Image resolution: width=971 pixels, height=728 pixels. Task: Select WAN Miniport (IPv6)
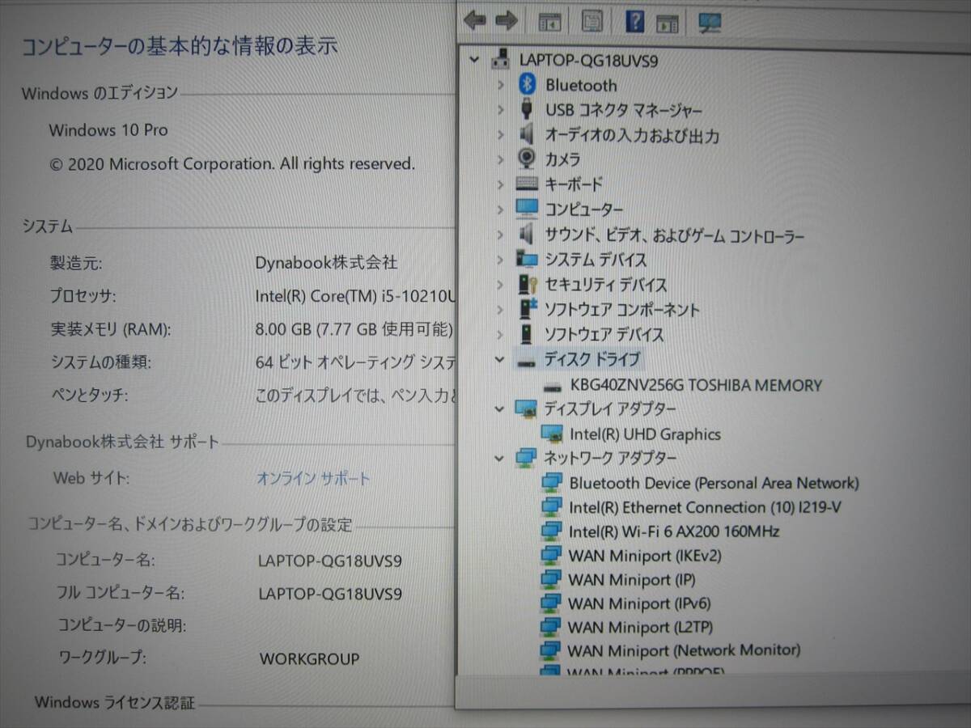click(x=639, y=603)
